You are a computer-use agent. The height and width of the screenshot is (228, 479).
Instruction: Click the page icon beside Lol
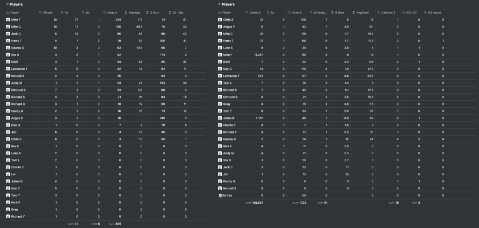pyautogui.click(x=8, y=174)
